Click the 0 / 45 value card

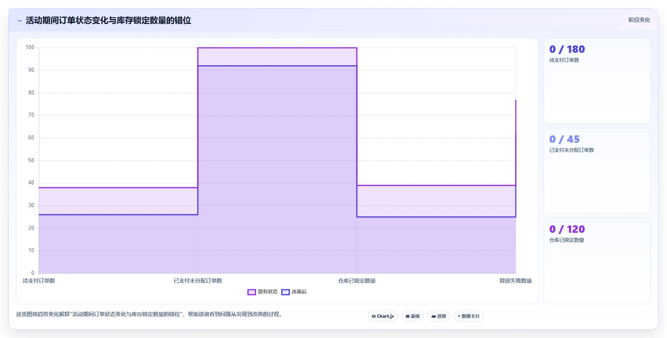coord(597,171)
